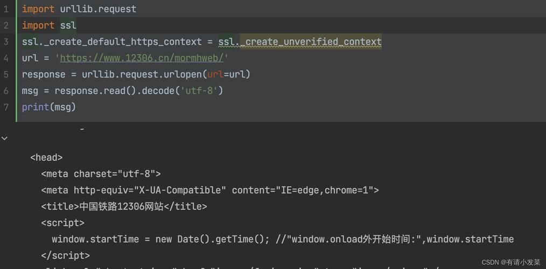The image size is (546, 269).
Task: Click the X-UA-Compatible meta output line
Action: point(210,190)
